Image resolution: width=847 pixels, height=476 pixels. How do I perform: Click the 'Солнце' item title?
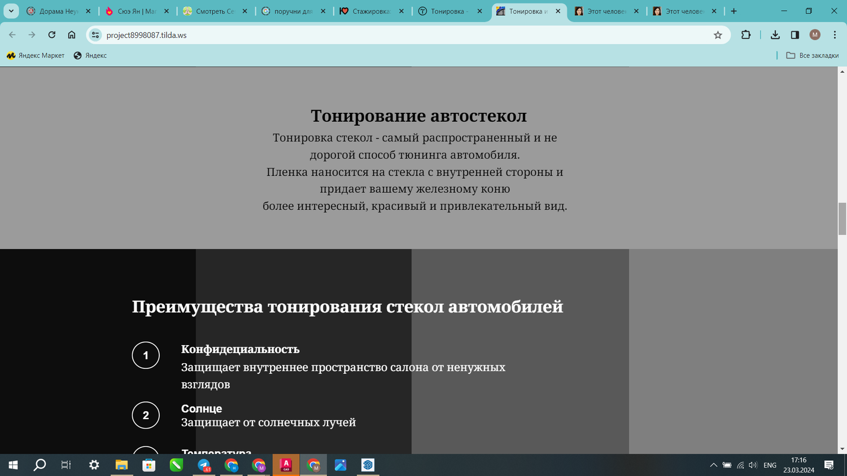click(x=202, y=408)
